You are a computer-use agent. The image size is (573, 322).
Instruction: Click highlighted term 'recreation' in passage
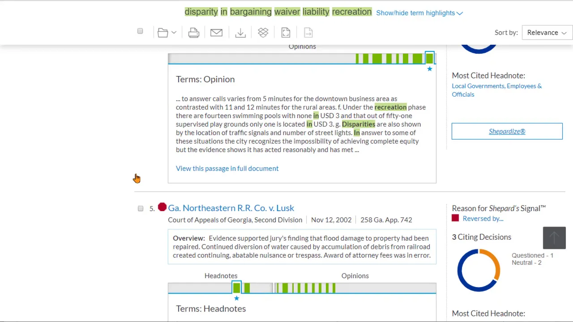(390, 107)
